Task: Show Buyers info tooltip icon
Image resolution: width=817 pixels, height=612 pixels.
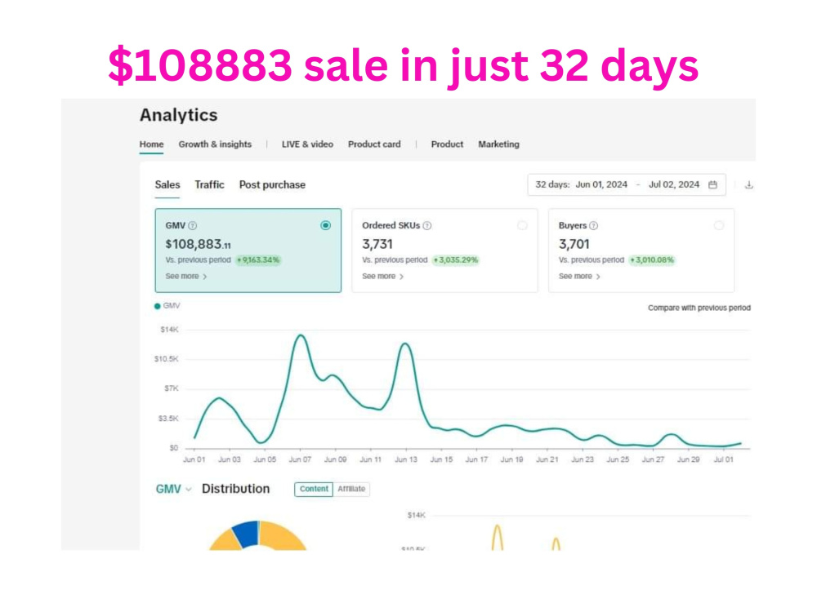Action: pyautogui.click(x=593, y=225)
